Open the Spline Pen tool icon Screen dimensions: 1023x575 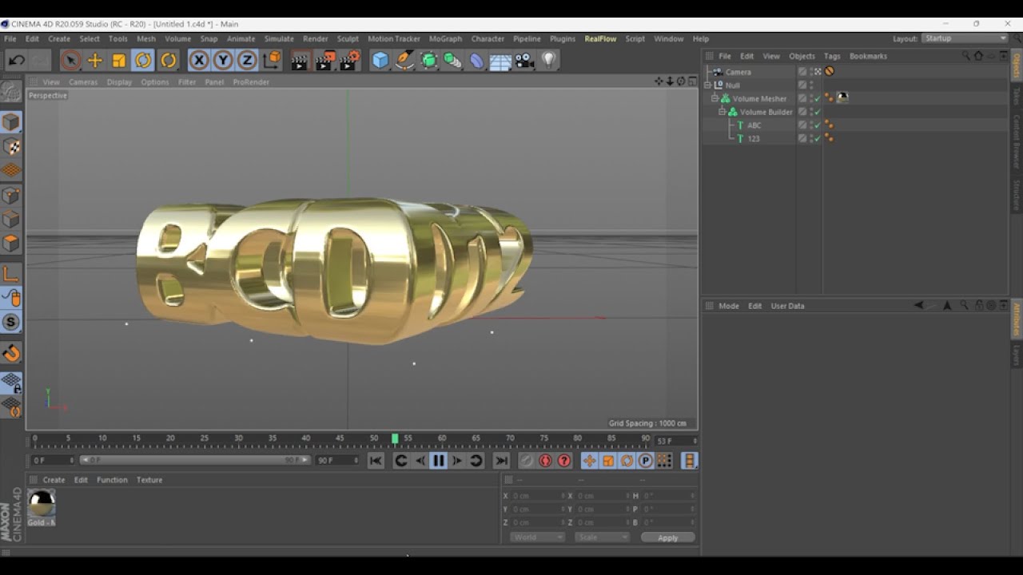coord(404,61)
